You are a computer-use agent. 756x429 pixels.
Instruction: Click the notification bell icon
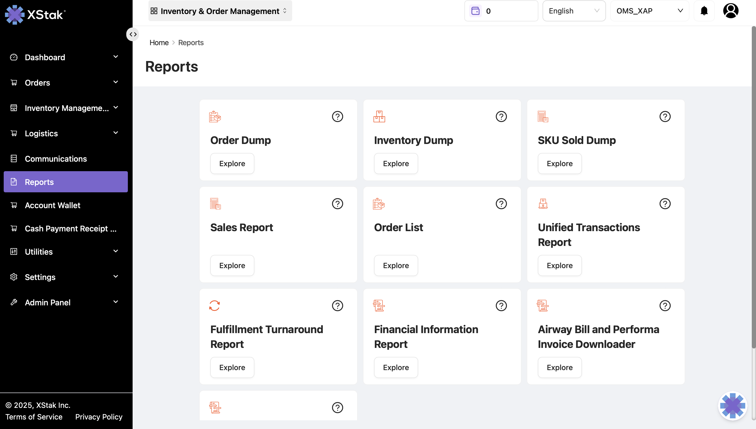tap(704, 11)
